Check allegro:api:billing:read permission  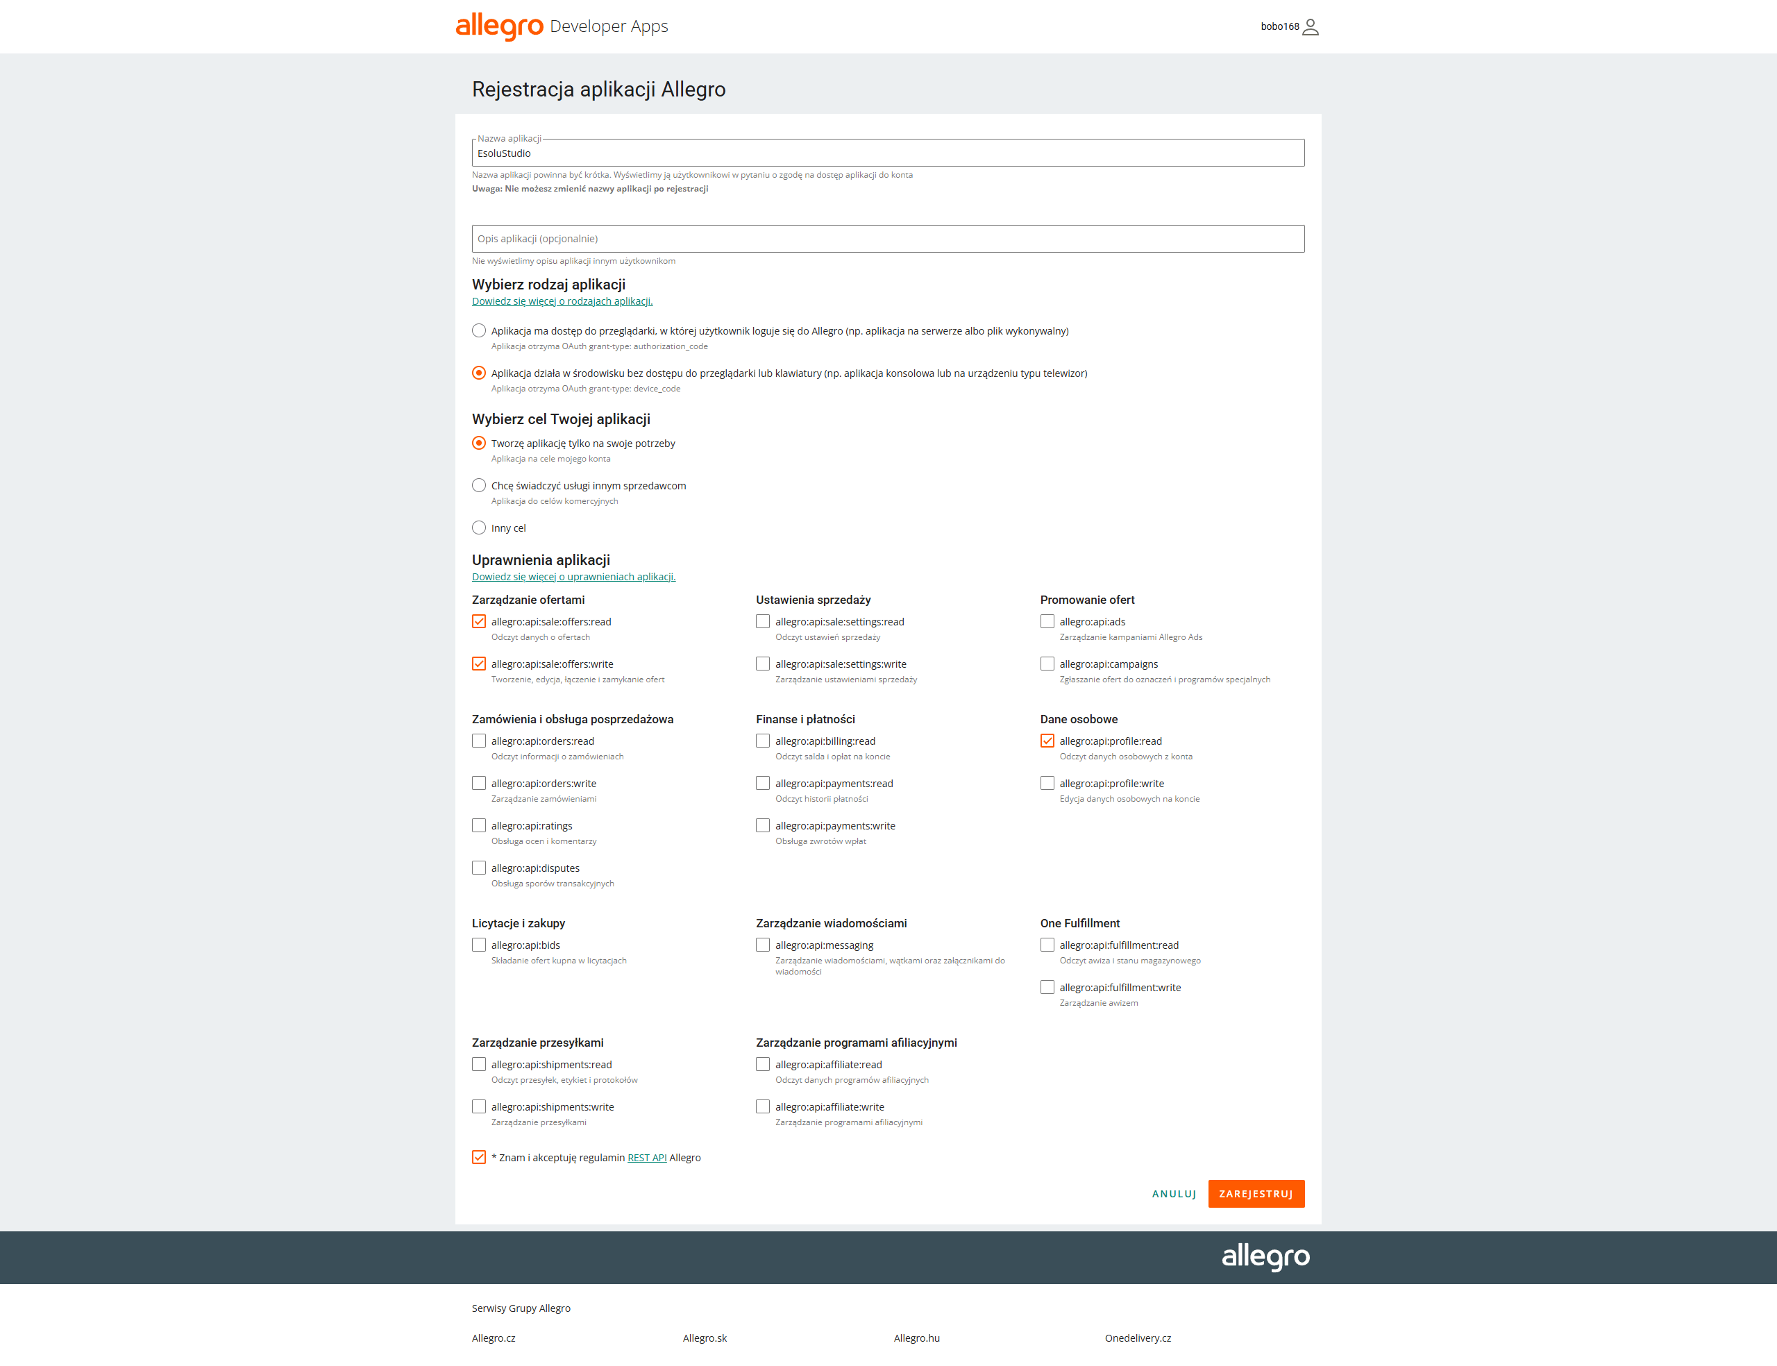(x=762, y=741)
